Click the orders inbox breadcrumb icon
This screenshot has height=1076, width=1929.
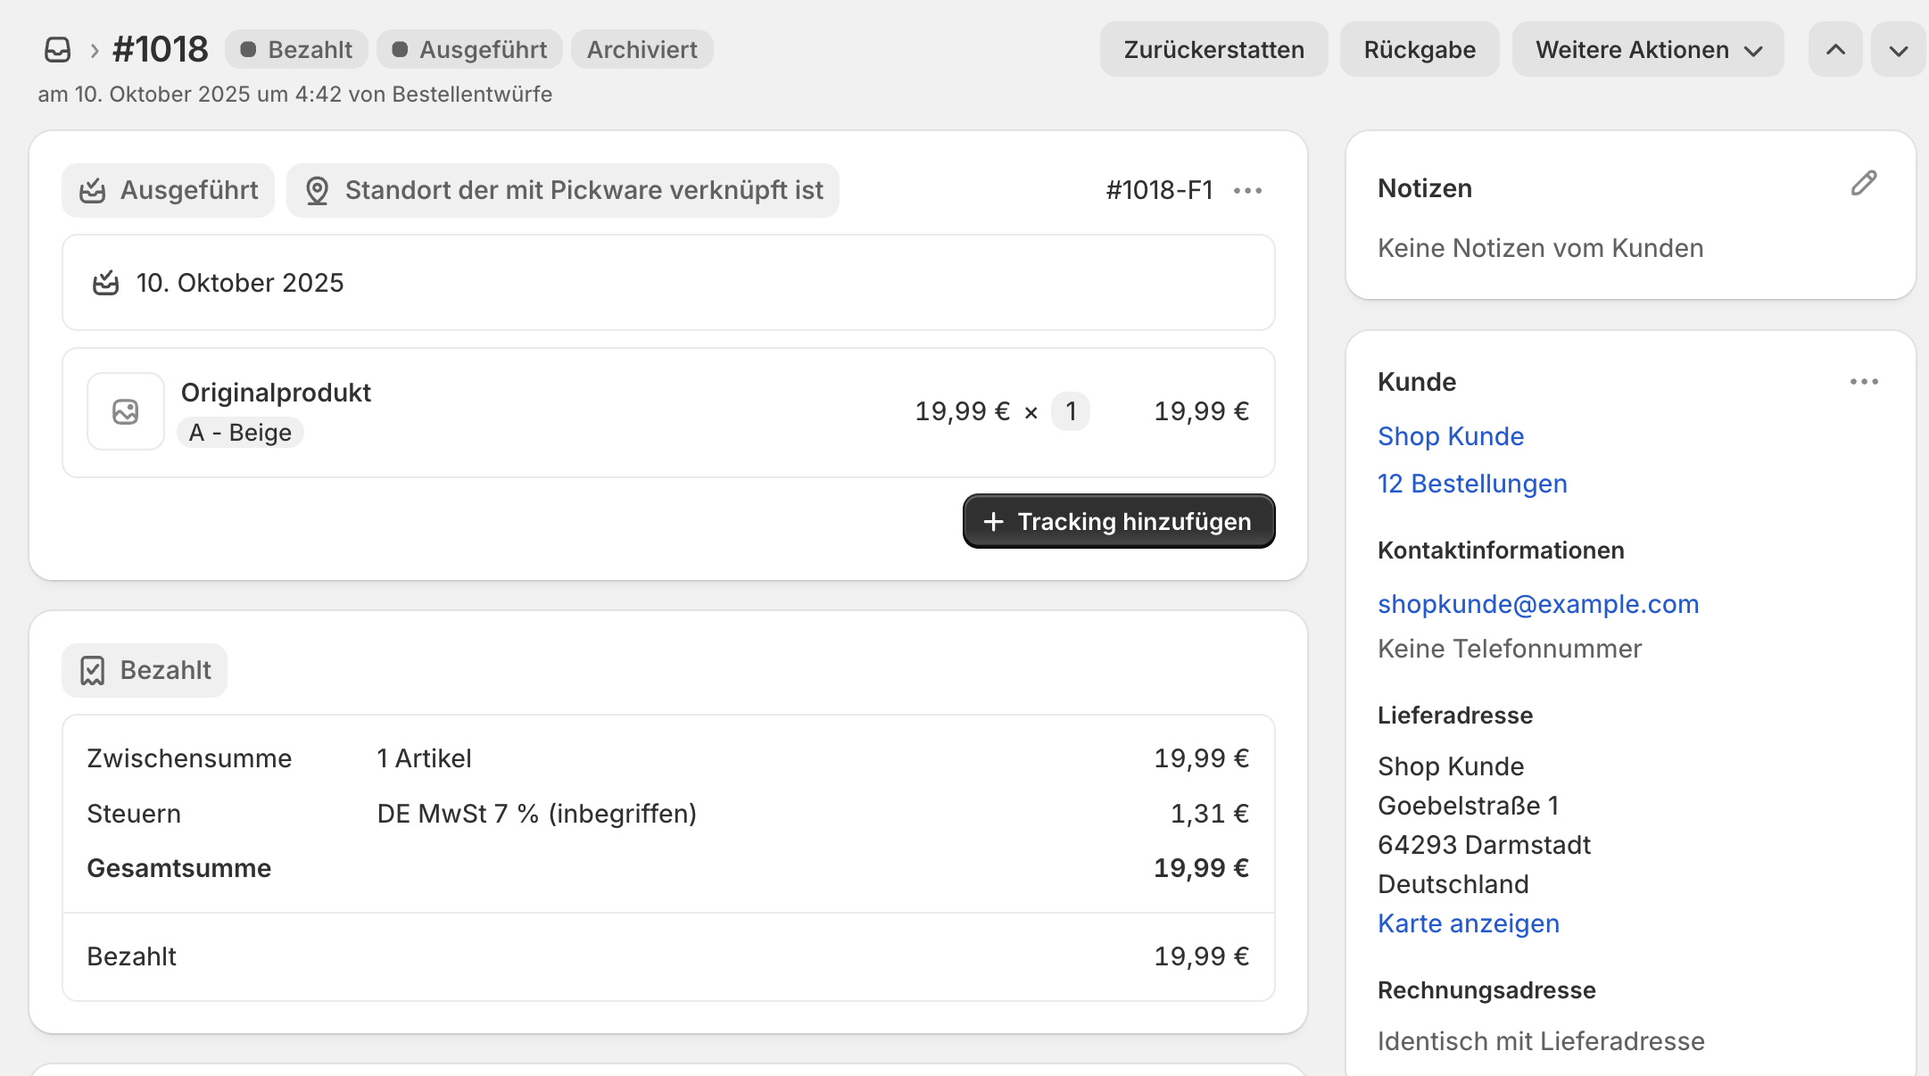click(x=58, y=50)
